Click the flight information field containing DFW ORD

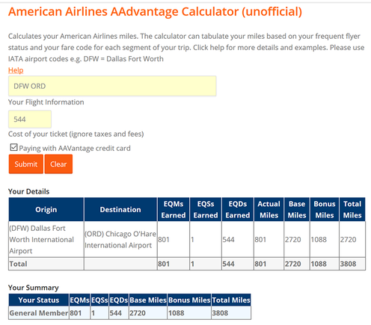(x=112, y=86)
